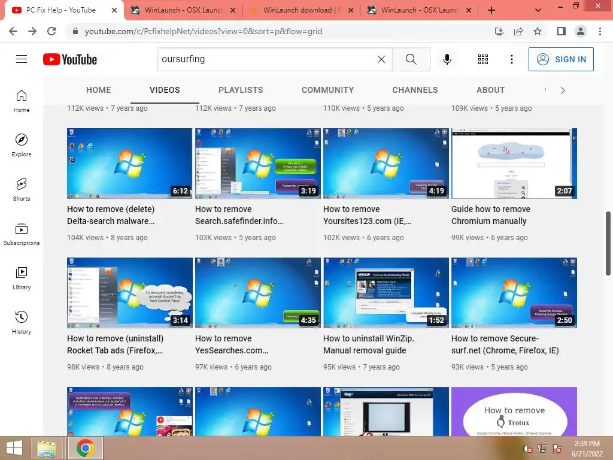The image size is (613, 460).
Task: Switch to the COMMUNITY tab
Action: tap(327, 90)
